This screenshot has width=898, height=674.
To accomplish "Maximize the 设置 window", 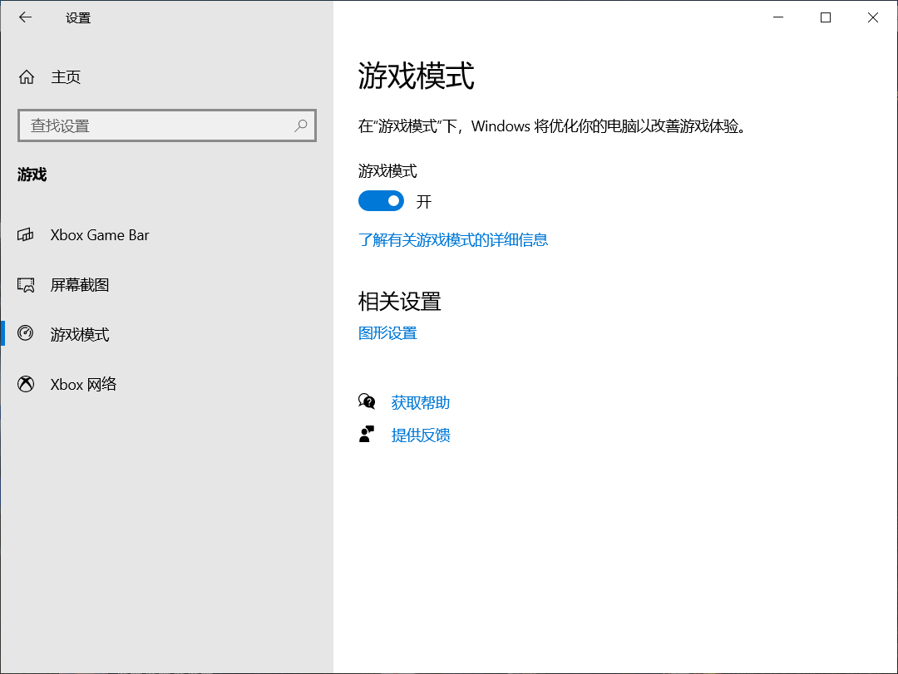I will [x=826, y=17].
